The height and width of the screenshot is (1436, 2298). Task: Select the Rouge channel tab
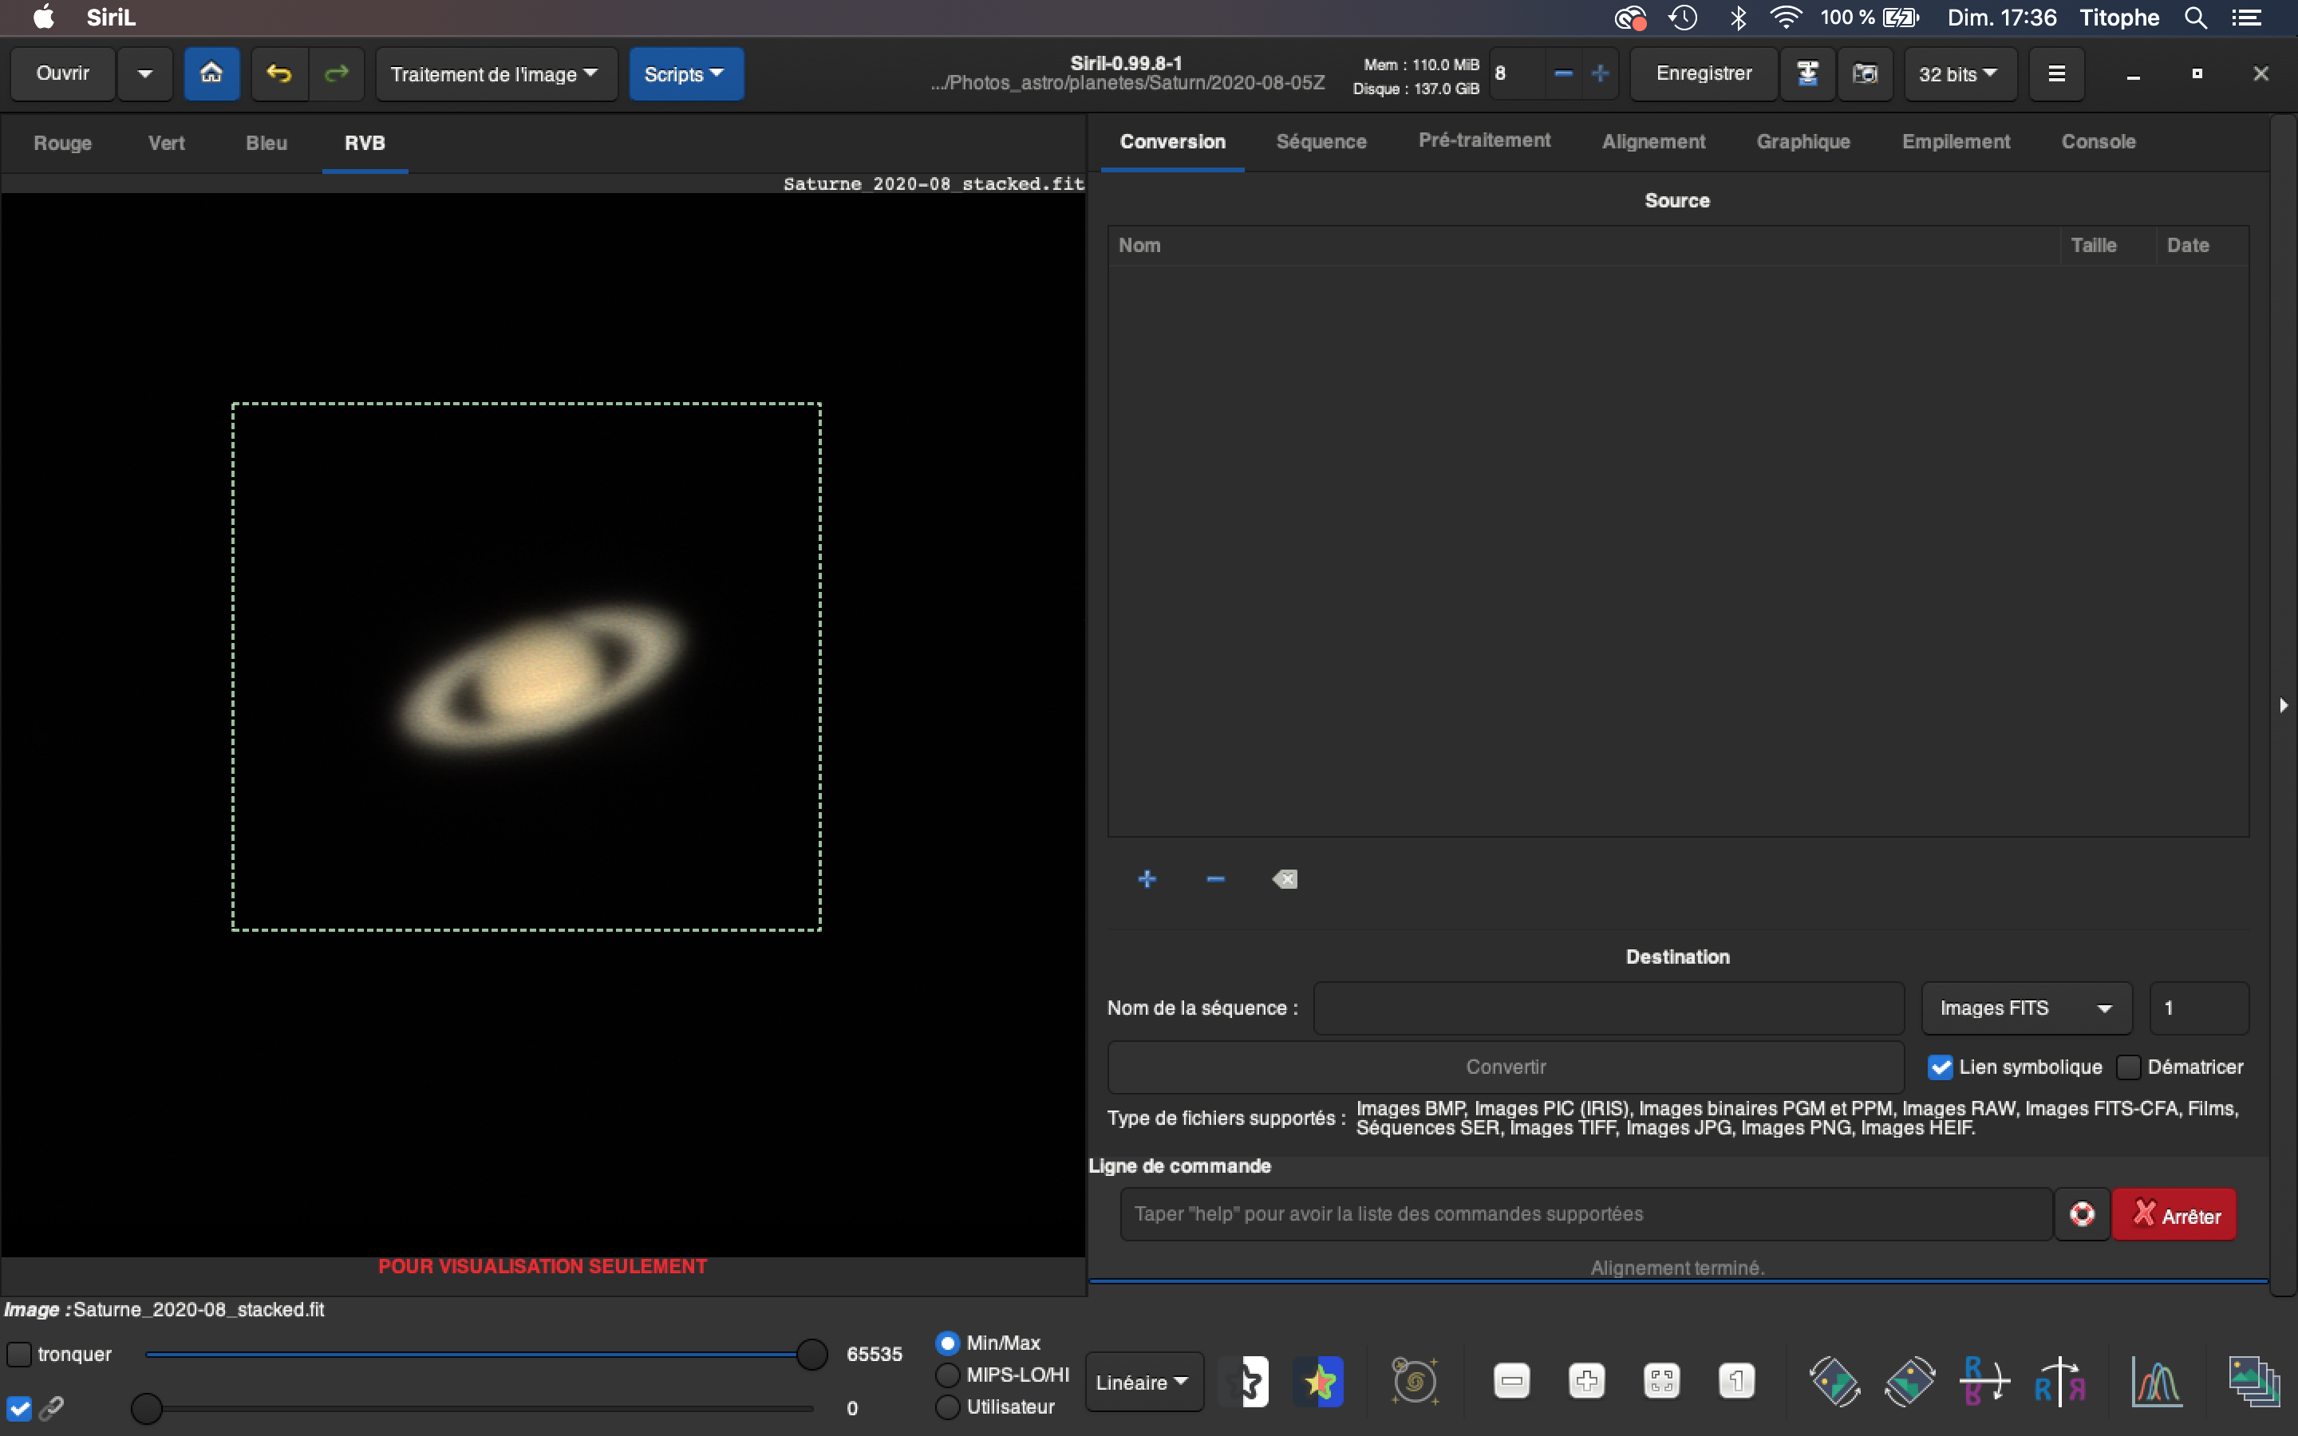click(63, 143)
